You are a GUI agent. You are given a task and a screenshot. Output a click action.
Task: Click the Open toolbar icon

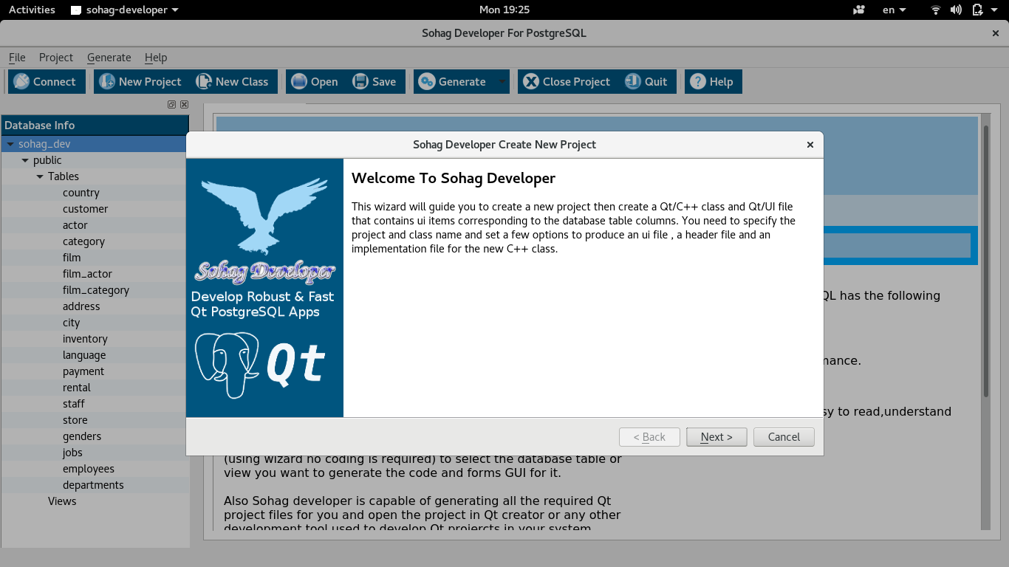[299, 81]
